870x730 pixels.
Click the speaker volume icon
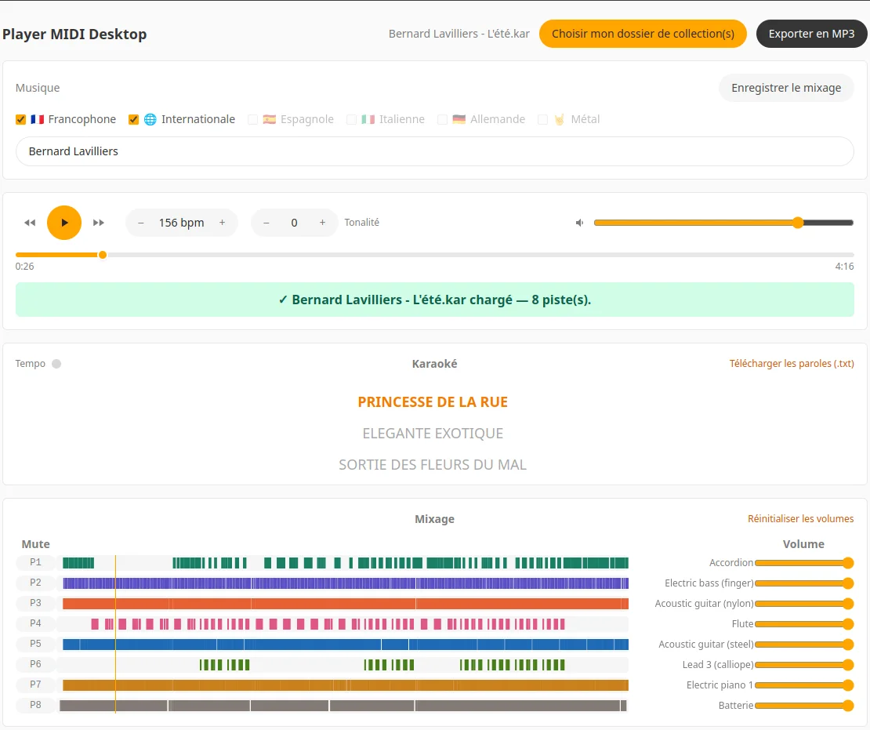pyautogui.click(x=579, y=223)
